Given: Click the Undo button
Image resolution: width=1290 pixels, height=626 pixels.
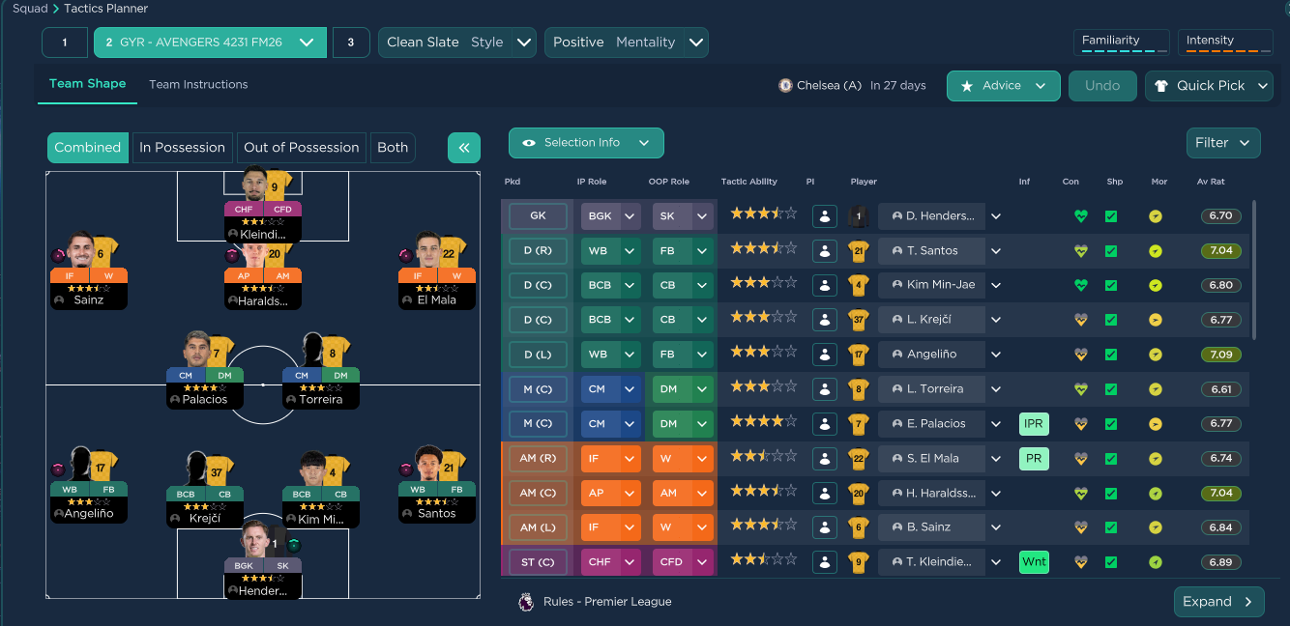Looking at the screenshot, I should click(x=1102, y=86).
